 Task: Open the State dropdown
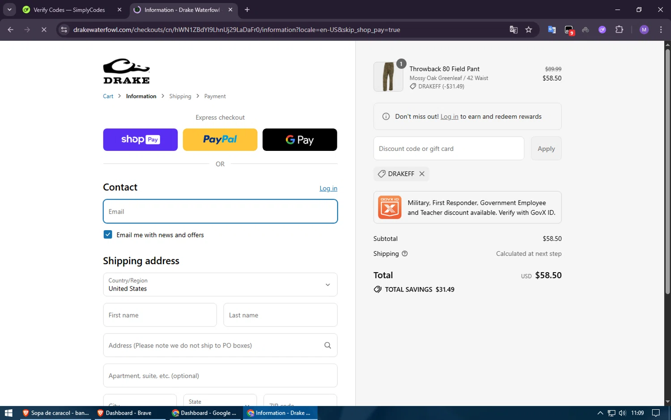[x=220, y=400]
